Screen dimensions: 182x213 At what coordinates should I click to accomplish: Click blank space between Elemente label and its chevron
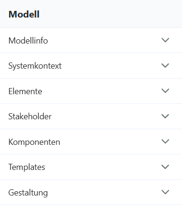[x=102, y=91]
